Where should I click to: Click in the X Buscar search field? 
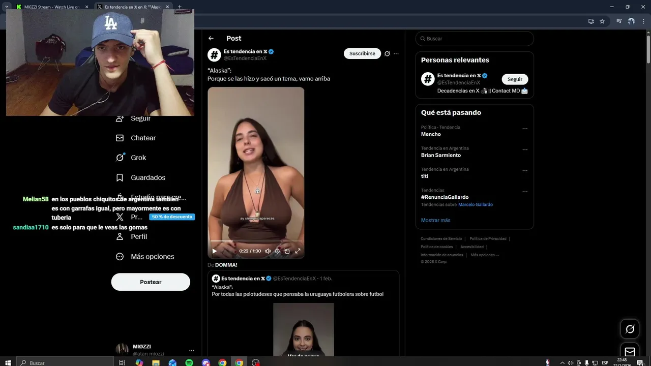(475, 39)
